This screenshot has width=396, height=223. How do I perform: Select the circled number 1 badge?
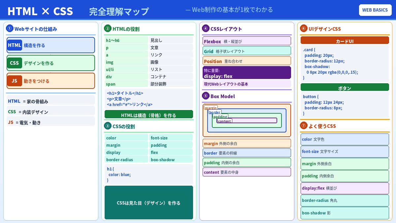pyautogui.click(x=10, y=28)
